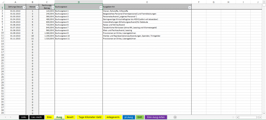Expand the Buchungstext filter dropdown
The height and width of the screenshot is (120, 266).
click(101, 8)
